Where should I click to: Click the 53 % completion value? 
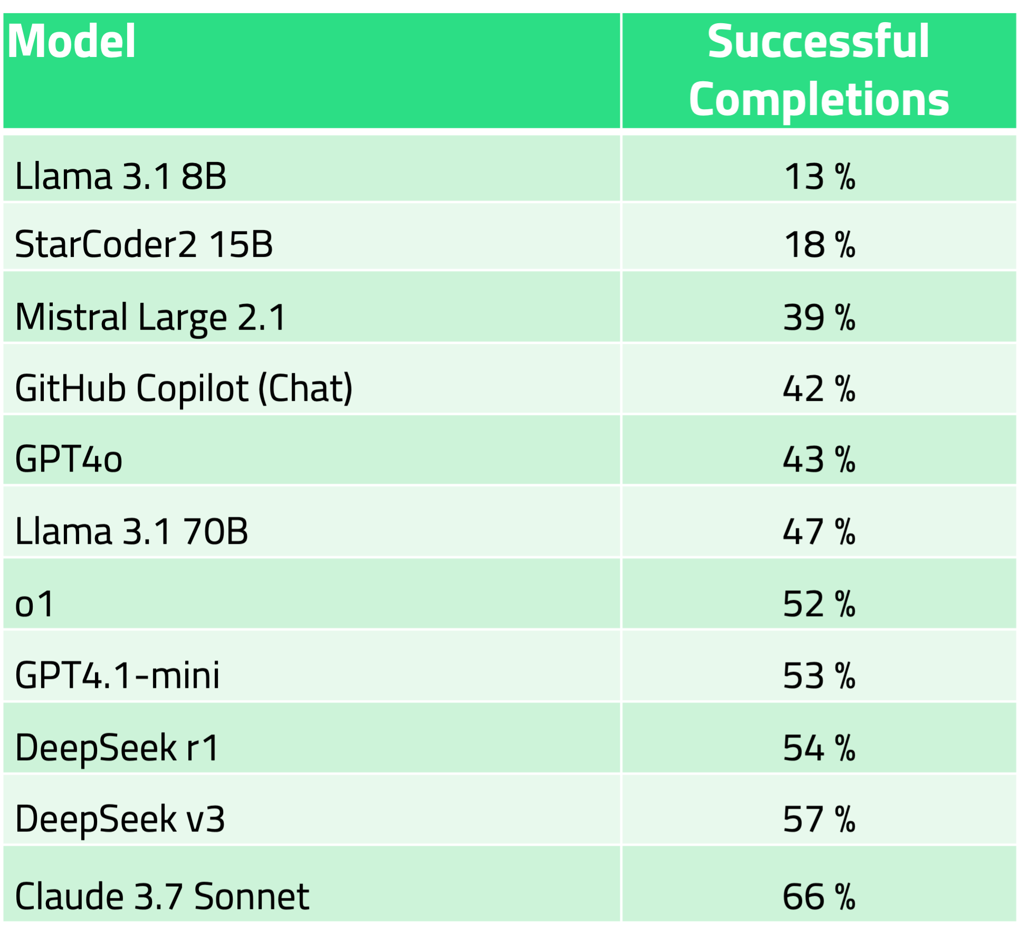819,676
